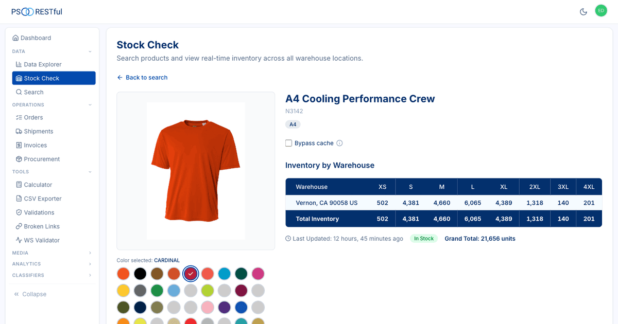Click the info icon next to Bypass cache
The width and height of the screenshot is (618, 324).
point(339,143)
